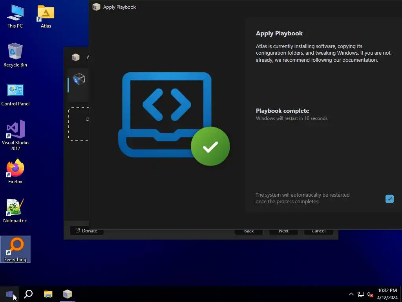402x302 pixels.
Task: Open This PC desktop icon
Action: click(x=15, y=16)
